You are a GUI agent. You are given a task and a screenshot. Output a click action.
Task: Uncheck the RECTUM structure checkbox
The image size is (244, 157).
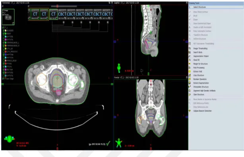click(x=4, y=70)
